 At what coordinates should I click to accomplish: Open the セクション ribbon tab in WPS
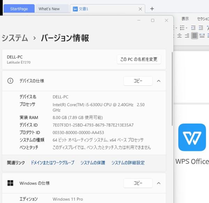pos(203,19)
